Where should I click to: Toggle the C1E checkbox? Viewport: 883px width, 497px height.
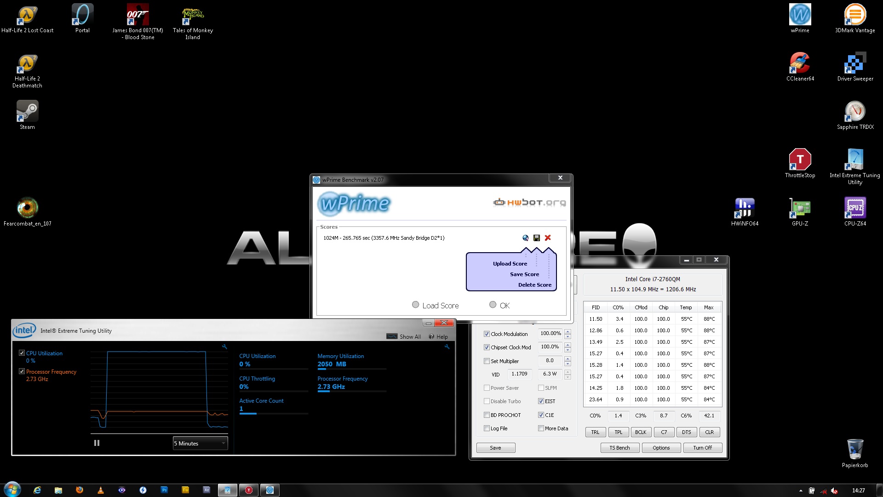click(541, 415)
